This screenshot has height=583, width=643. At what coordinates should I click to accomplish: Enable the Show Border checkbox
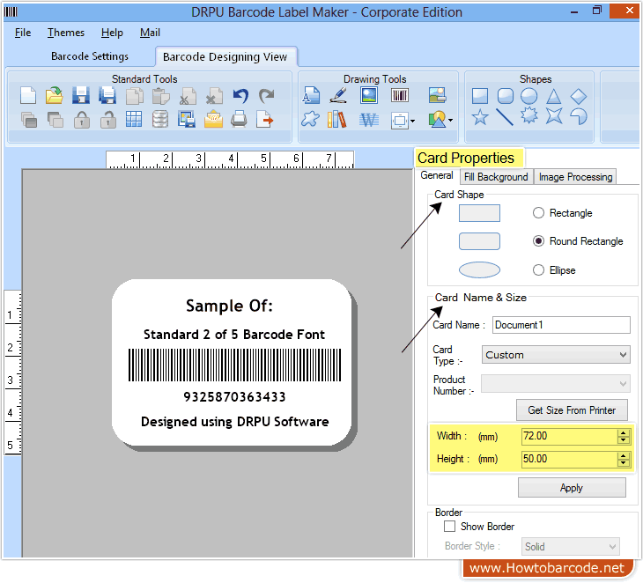coord(449,527)
